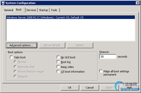Enable the Safe boot checkbox
Screen dimensions: 141x93
pos(11,57)
